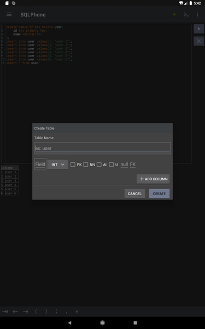Open the INT data type dropdown

coord(57,164)
